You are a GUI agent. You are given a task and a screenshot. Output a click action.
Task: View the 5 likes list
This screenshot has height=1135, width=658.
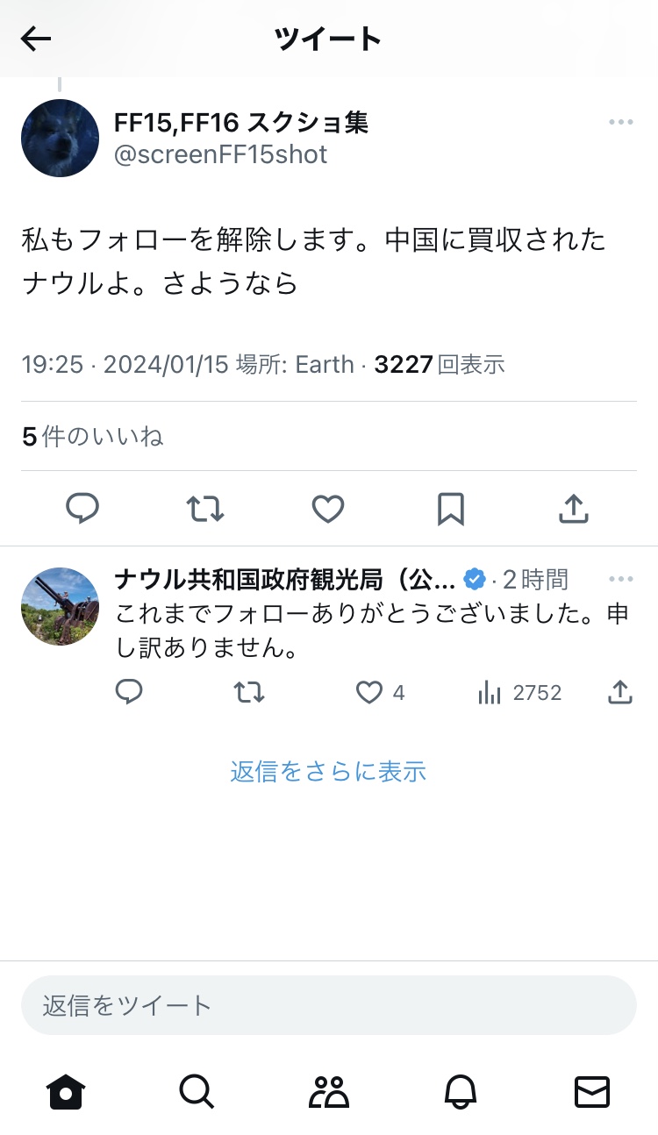pos(93,437)
